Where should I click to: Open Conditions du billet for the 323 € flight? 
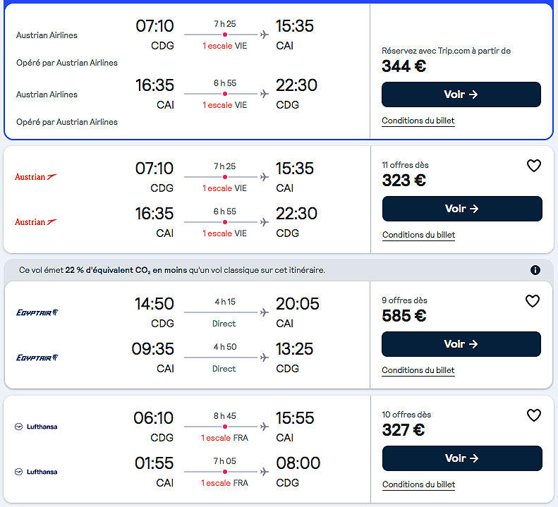419,235
